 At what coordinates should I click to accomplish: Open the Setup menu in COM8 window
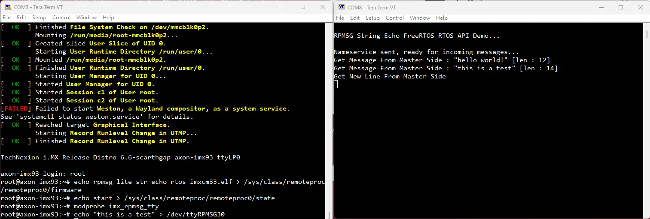[x=372, y=18]
